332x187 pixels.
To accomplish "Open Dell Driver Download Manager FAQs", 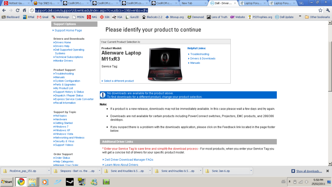I will [x=129, y=160].
